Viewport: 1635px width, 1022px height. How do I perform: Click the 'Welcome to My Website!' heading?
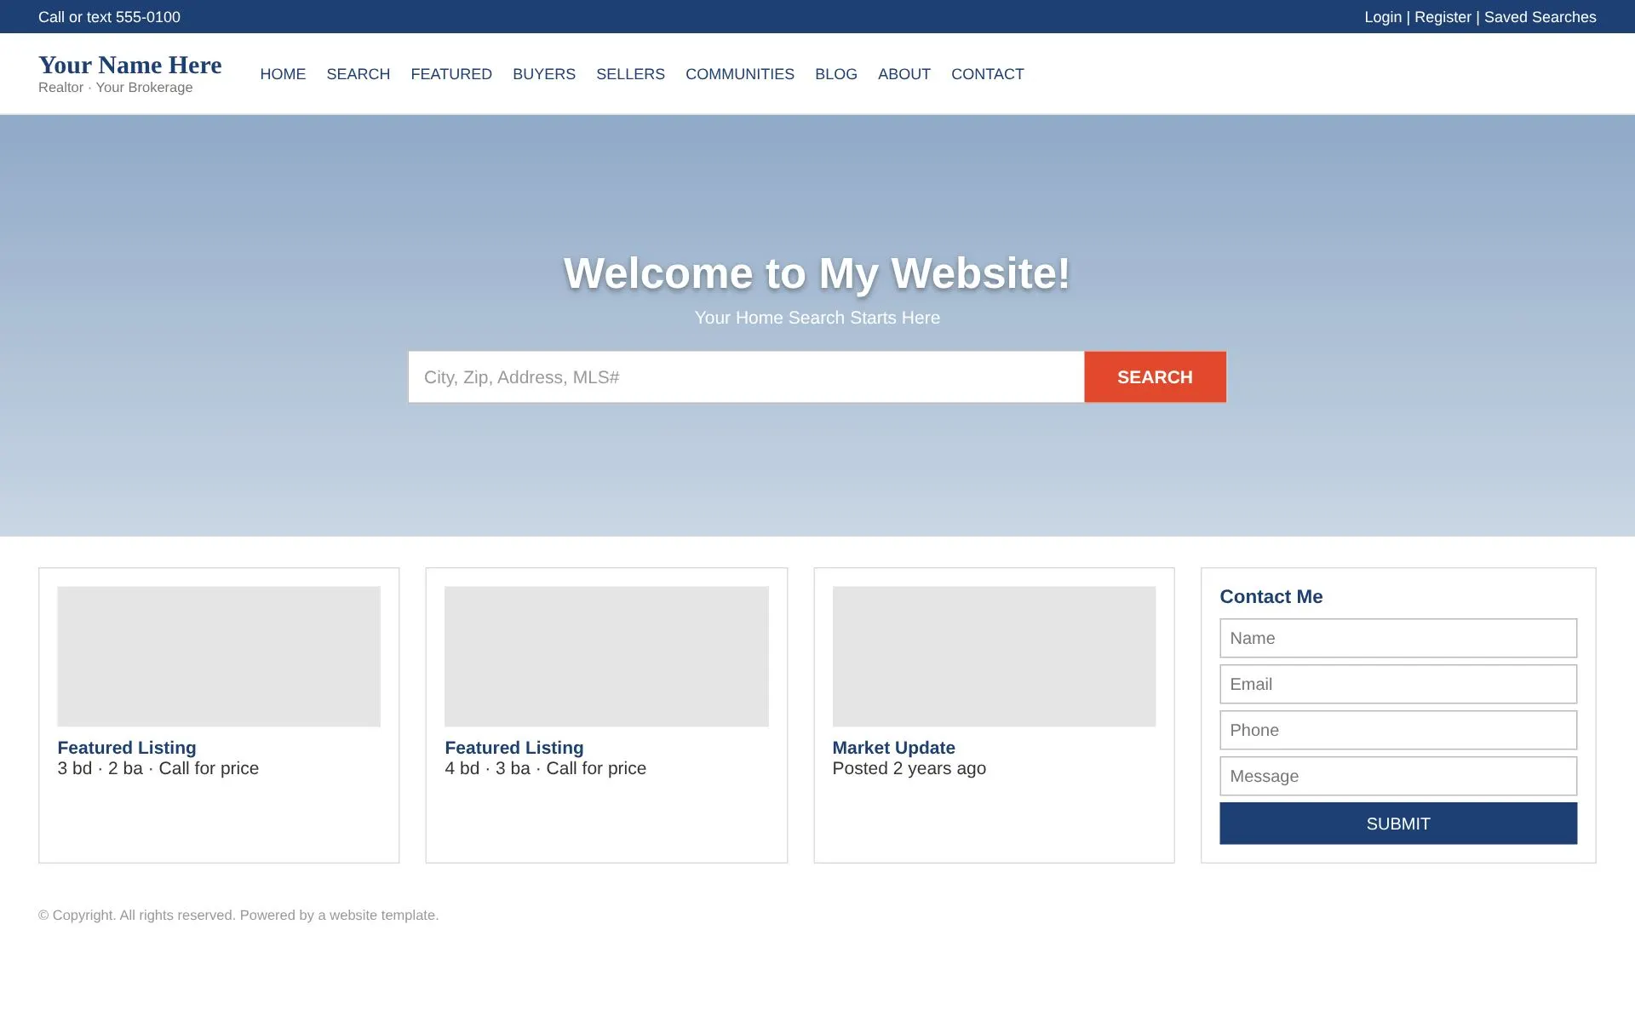(x=817, y=273)
